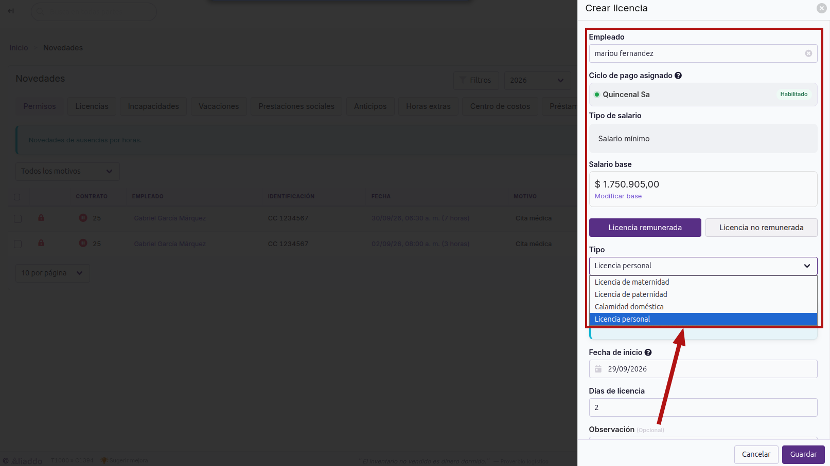The width and height of the screenshot is (830, 466).
Task: Open Todos los motivos dropdown
Action: pyautogui.click(x=67, y=171)
